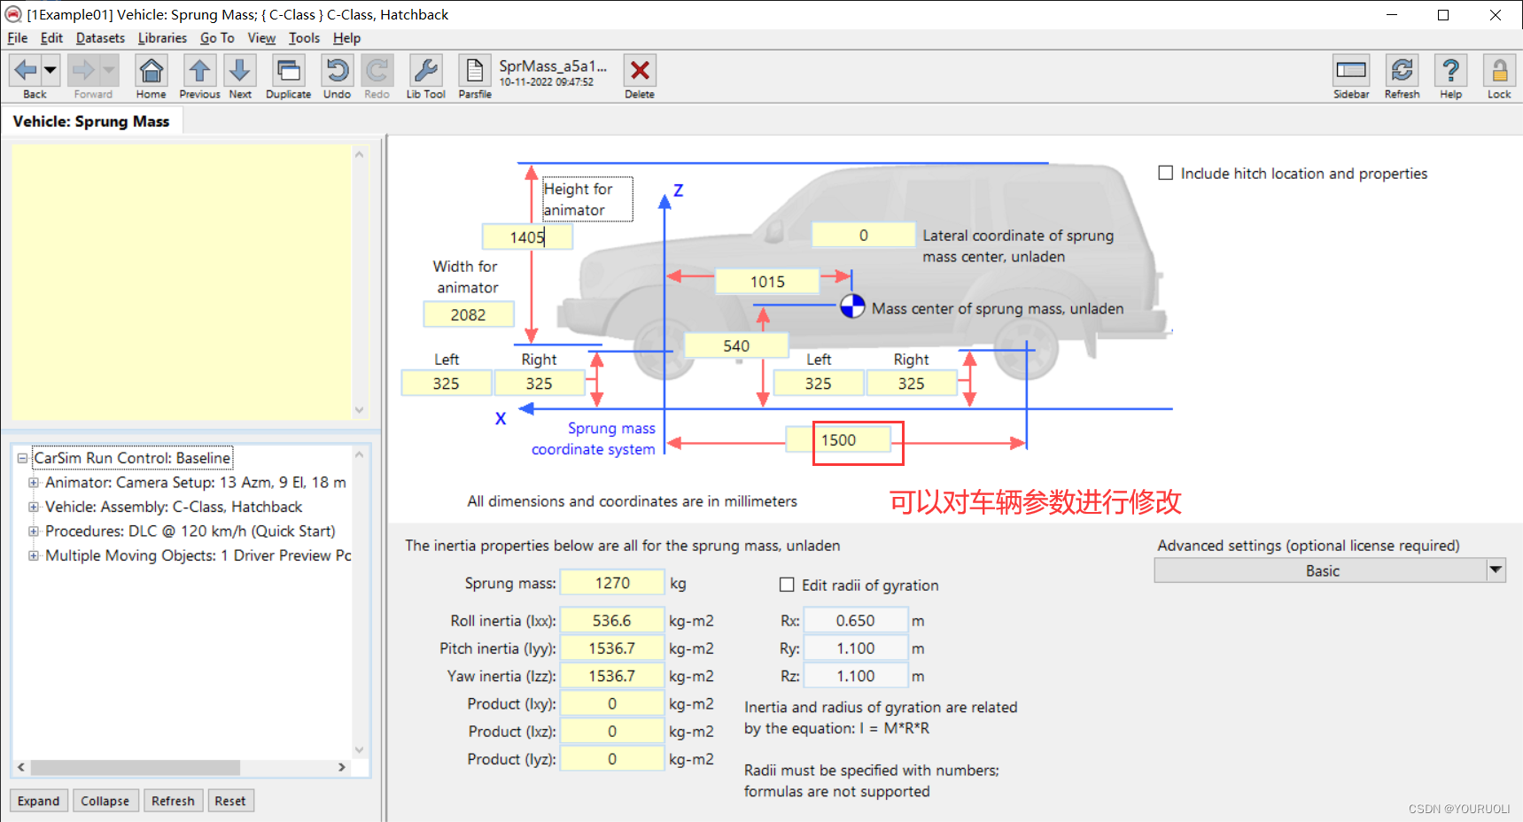Open the Advanced settings Basic dropdown
Viewport: 1523px width, 822px height.
point(1496,570)
